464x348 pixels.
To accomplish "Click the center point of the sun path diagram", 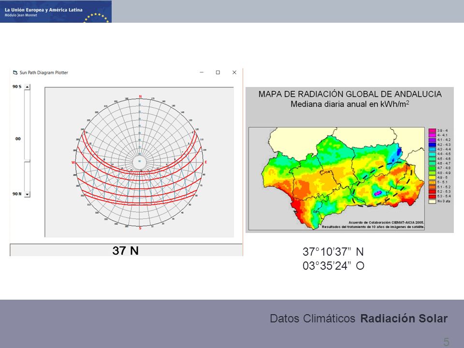I will [x=139, y=161].
